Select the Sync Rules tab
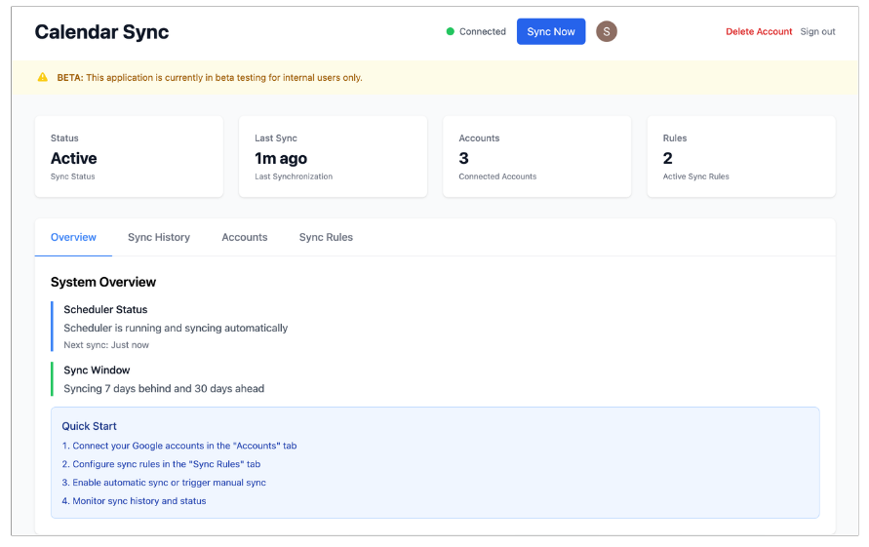Screen dimensions: 869x547 [326, 237]
